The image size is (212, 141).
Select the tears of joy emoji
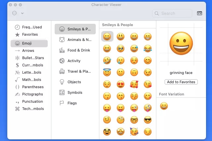[x=148, y=49]
